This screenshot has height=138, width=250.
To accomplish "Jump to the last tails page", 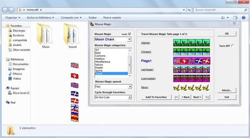I will pyautogui.click(x=207, y=97).
